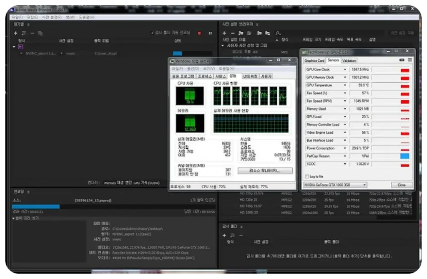
Task: Open 사전 설정(P) menu in Media Encoder
Action: [52, 17]
